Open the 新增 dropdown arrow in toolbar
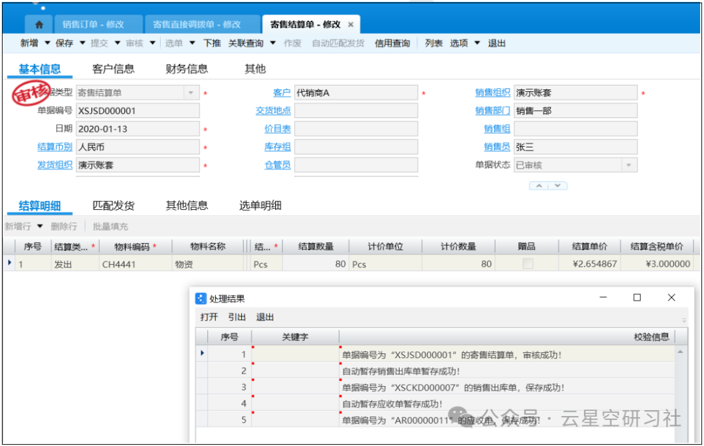Screen dimensions: 704x446 tap(47, 44)
